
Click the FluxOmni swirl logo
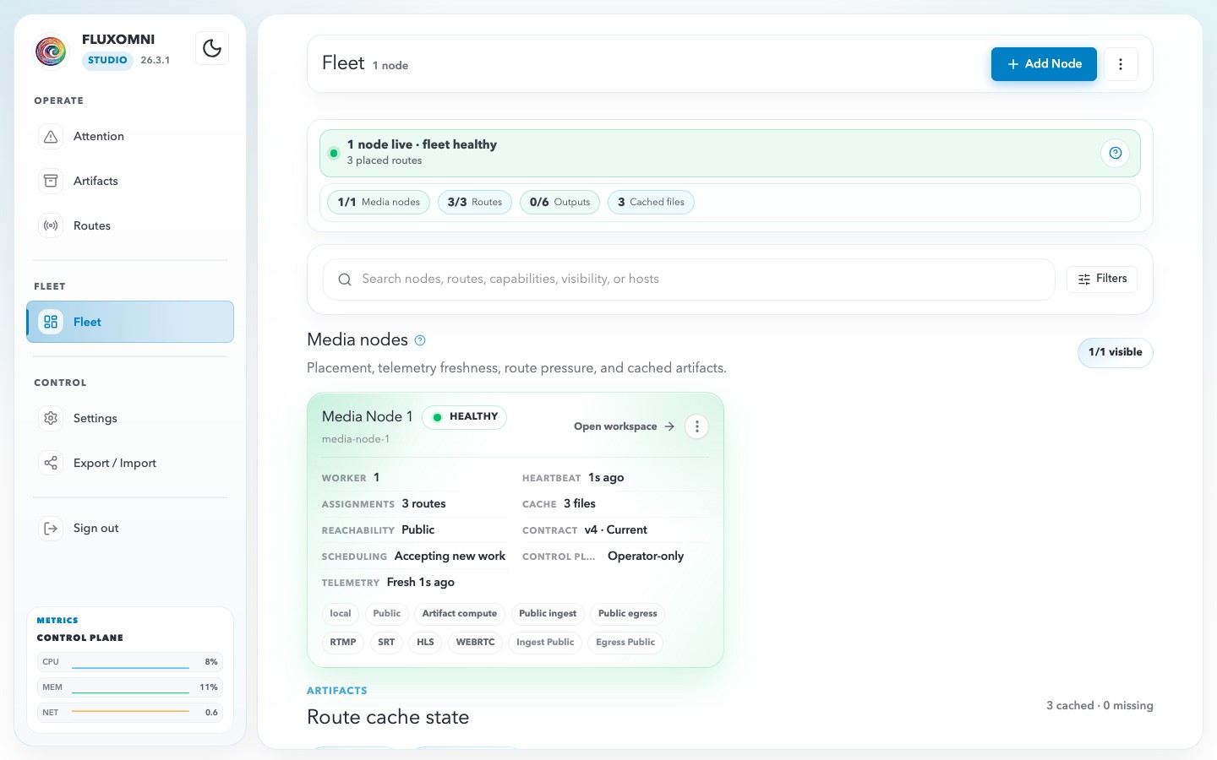point(51,51)
